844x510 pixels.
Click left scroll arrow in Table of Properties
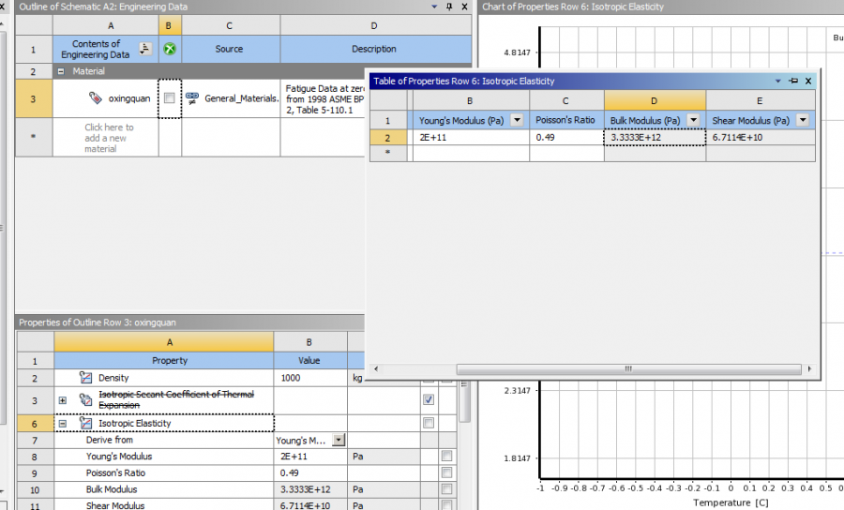[376, 369]
